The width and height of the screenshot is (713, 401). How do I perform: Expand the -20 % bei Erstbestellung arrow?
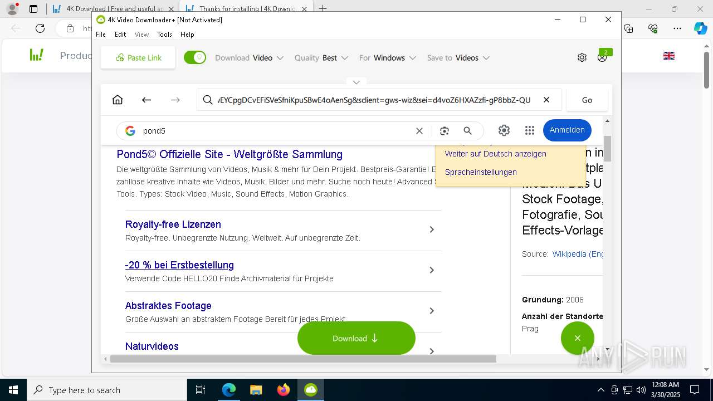[432, 270]
